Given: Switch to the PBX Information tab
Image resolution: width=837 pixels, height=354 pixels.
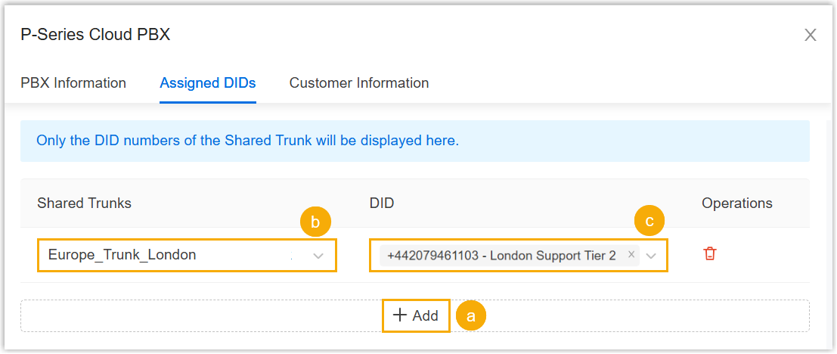Looking at the screenshot, I should point(73,83).
